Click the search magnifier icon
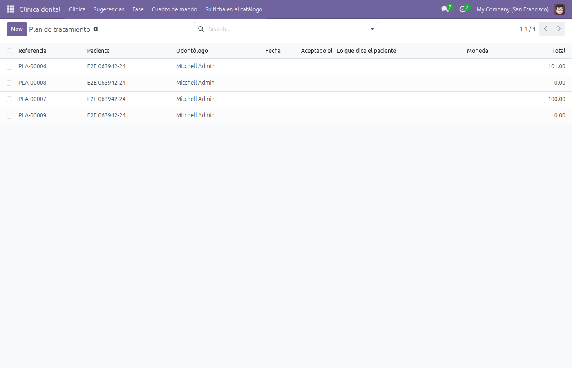Viewport: 572px width, 368px height. pos(201,29)
